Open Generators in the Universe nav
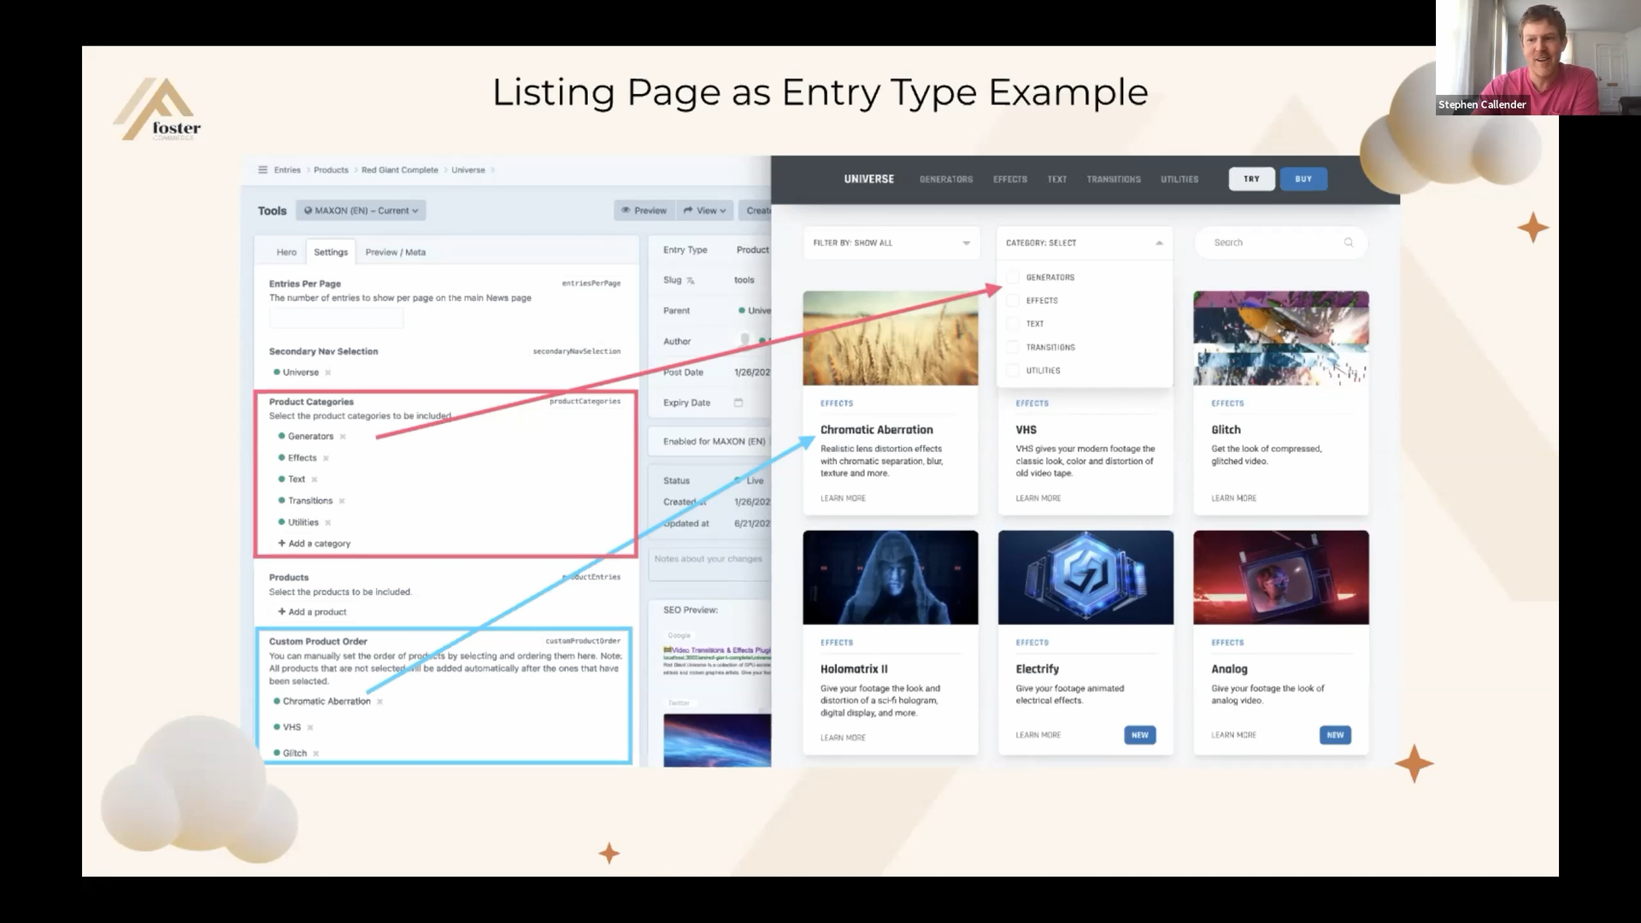This screenshot has width=1641, height=923. [946, 179]
